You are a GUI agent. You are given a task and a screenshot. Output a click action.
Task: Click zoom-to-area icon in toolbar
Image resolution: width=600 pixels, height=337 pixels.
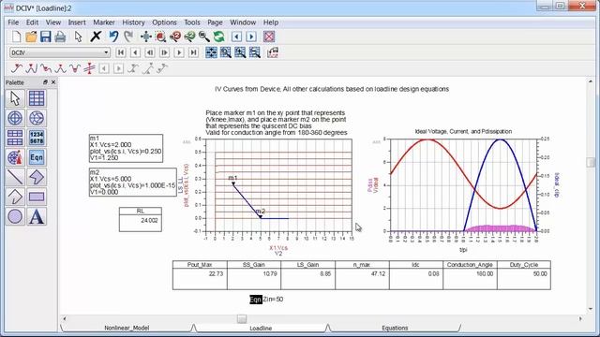click(x=160, y=37)
